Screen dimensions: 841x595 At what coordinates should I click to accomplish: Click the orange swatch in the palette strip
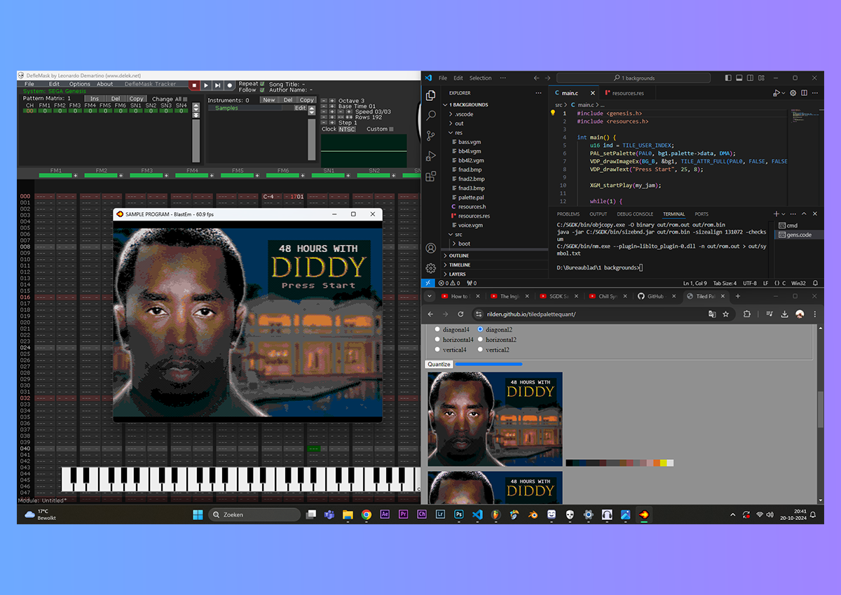tap(656, 463)
